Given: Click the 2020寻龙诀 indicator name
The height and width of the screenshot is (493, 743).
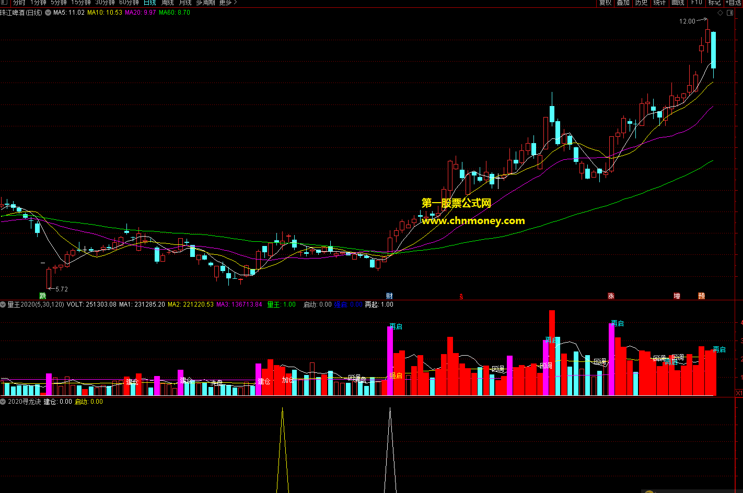Looking at the screenshot, I should pos(24,402).
